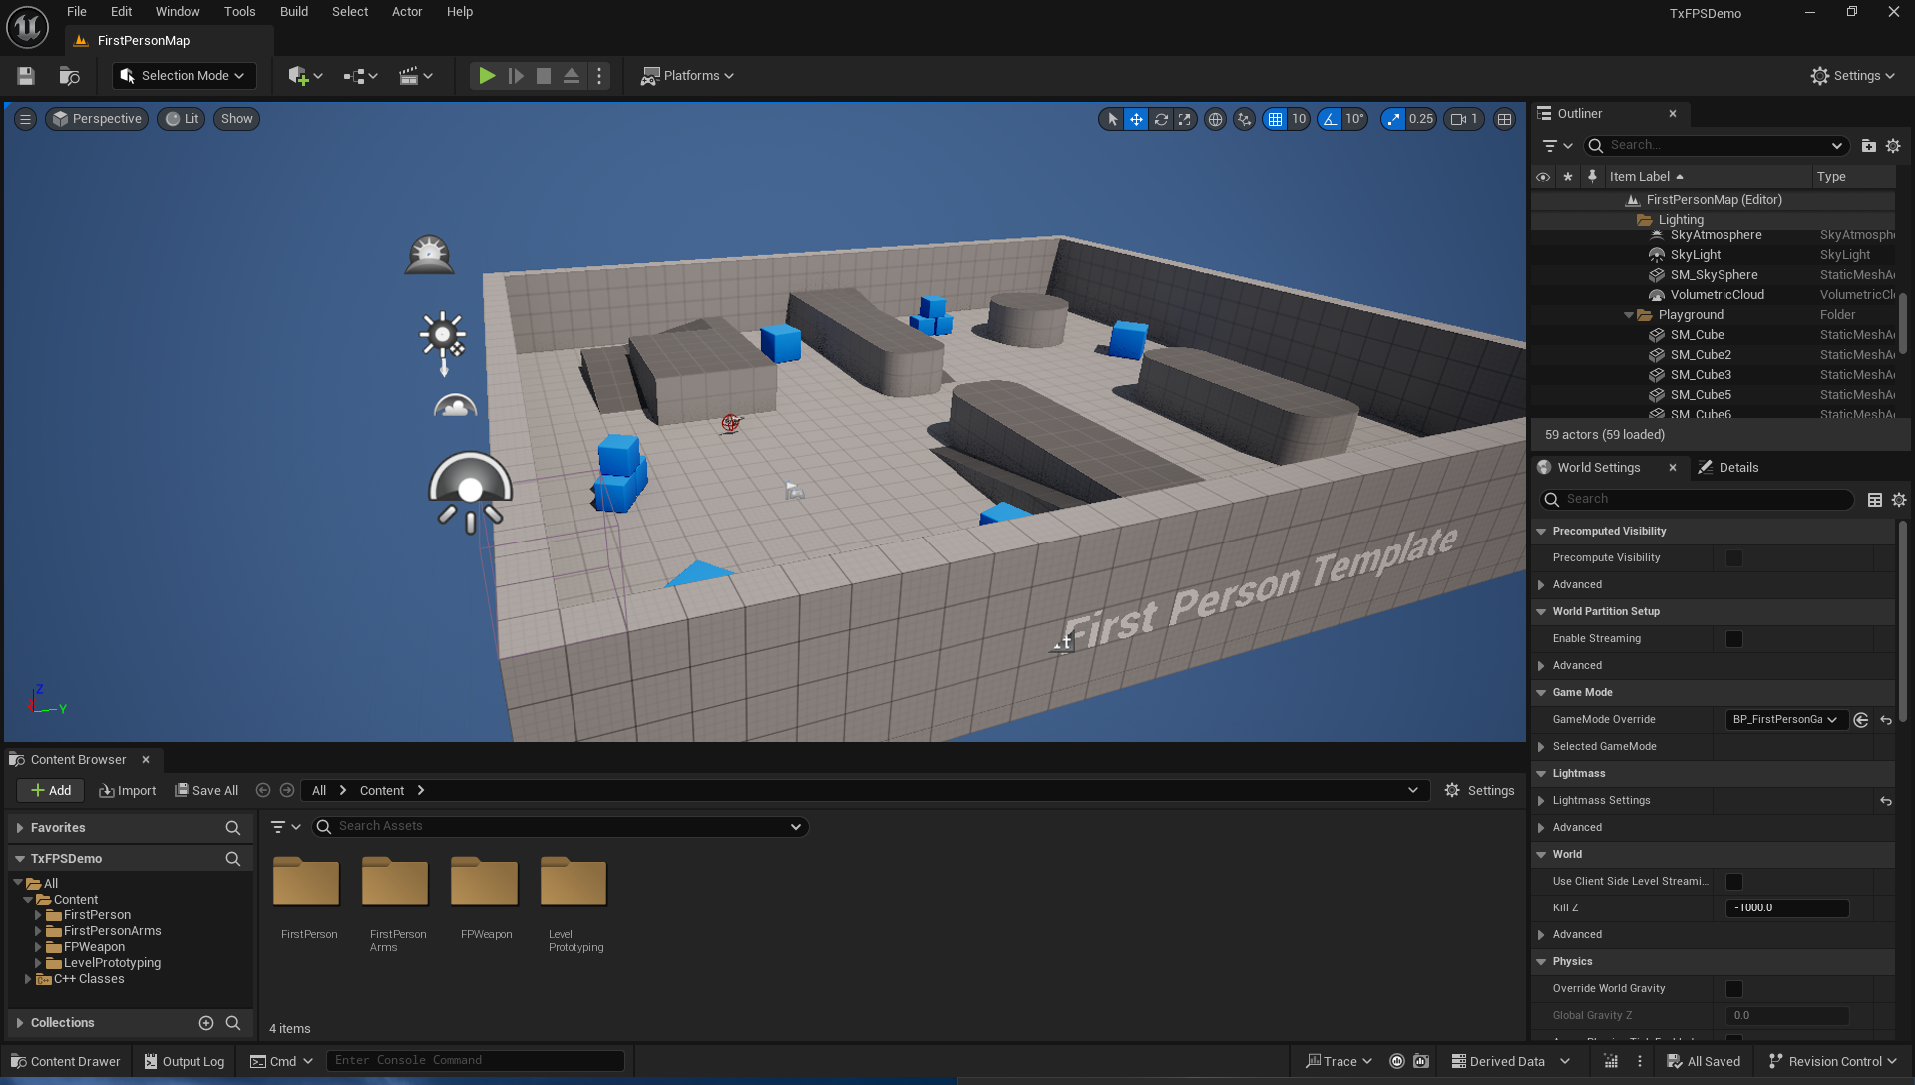Open Outliner settings gear icon
The width and height of the screenshot is (1915, 1085).
pos(1893,146)
